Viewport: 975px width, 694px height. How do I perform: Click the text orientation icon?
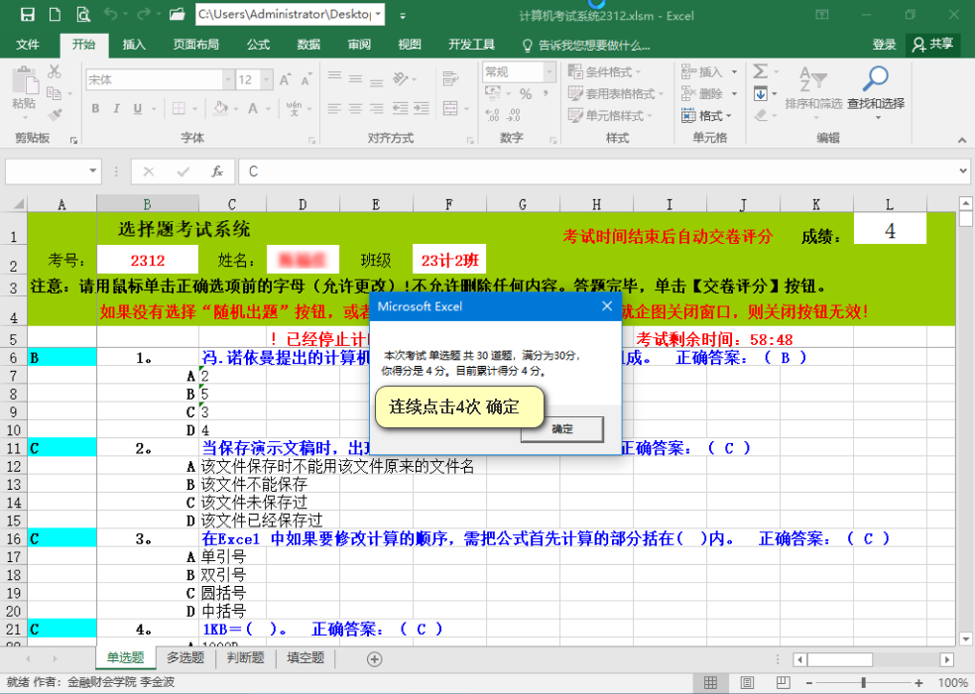[401, 79]
